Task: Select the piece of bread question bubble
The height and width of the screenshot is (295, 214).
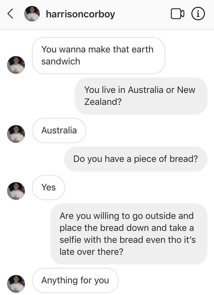Action: pos(135,159)
